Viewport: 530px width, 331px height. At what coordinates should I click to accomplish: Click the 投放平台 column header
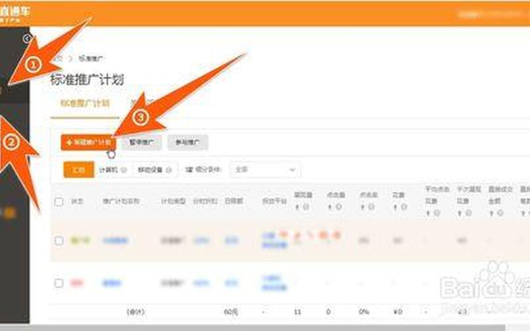click(x=274, y=201)
